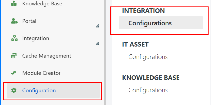Open the Integration text in the sidebar

[x=36, y=38]
